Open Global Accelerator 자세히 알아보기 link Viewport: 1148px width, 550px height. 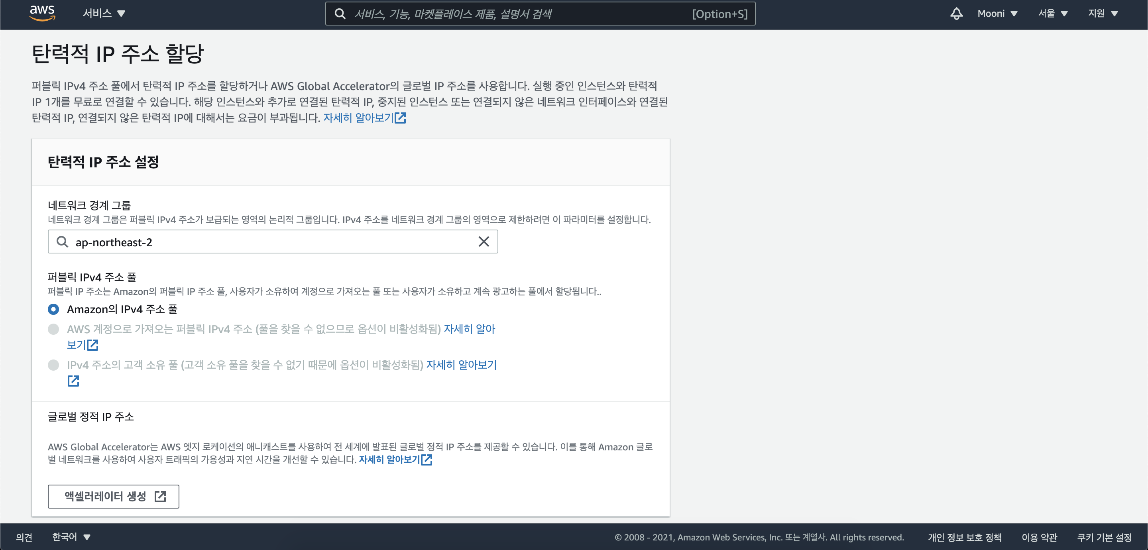(x=395, y=459)
